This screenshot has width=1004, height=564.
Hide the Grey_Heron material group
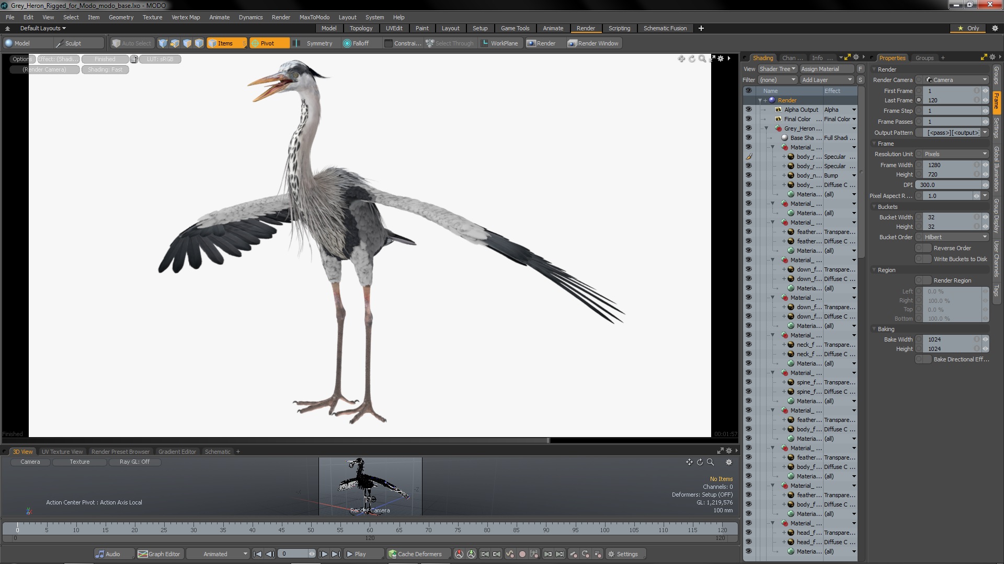coord(748,128)
